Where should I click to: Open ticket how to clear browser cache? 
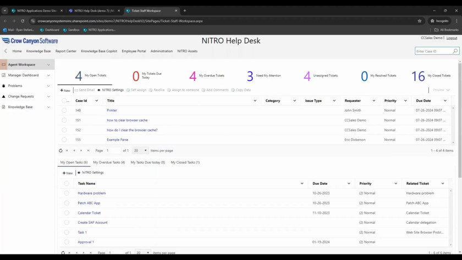pos(127,120)
